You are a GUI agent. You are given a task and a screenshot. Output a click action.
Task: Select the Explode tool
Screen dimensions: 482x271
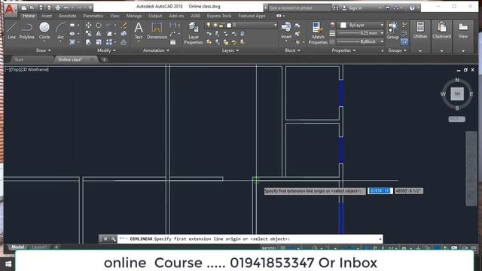tap(124, 33)
